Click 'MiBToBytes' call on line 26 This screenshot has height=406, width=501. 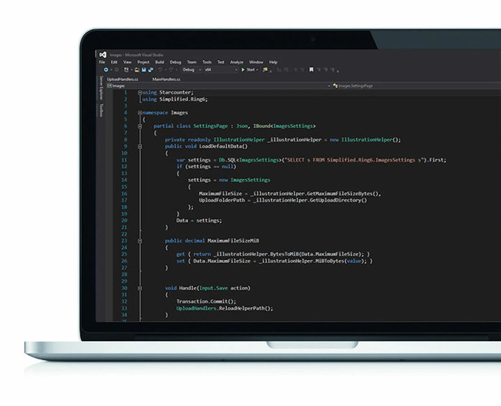pyautogui.click(x=330, y=261)
